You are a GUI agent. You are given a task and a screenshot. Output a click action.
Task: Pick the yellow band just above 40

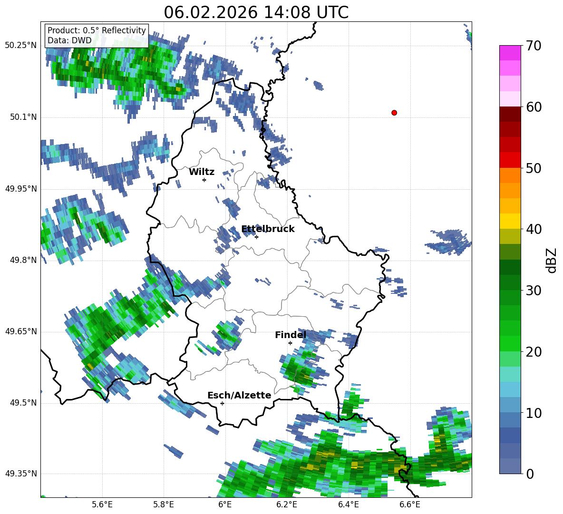pyautogui.click(x=510, y=221)
